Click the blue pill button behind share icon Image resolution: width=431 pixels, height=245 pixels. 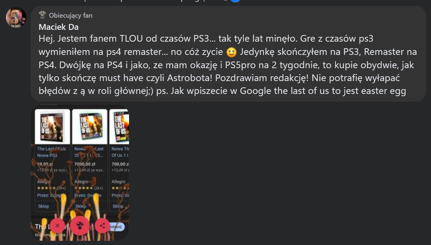pos(117,227)
